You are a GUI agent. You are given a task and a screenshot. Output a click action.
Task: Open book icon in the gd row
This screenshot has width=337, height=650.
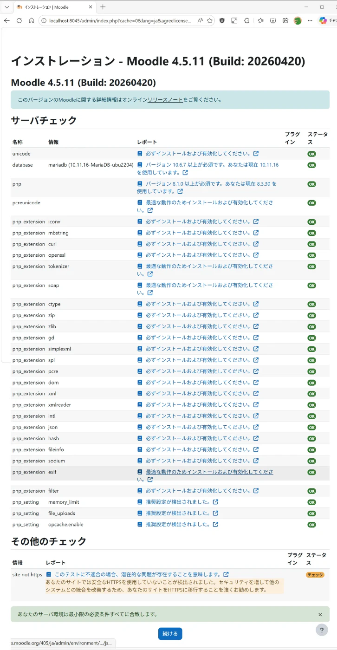tap(140, 338)
